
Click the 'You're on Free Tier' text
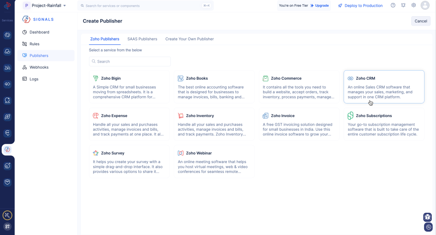(x=293, y=6)
